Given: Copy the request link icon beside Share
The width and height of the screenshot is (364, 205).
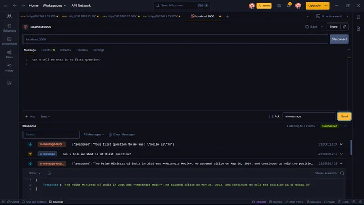Looking at the screenshot, I should tap(345, 27).
